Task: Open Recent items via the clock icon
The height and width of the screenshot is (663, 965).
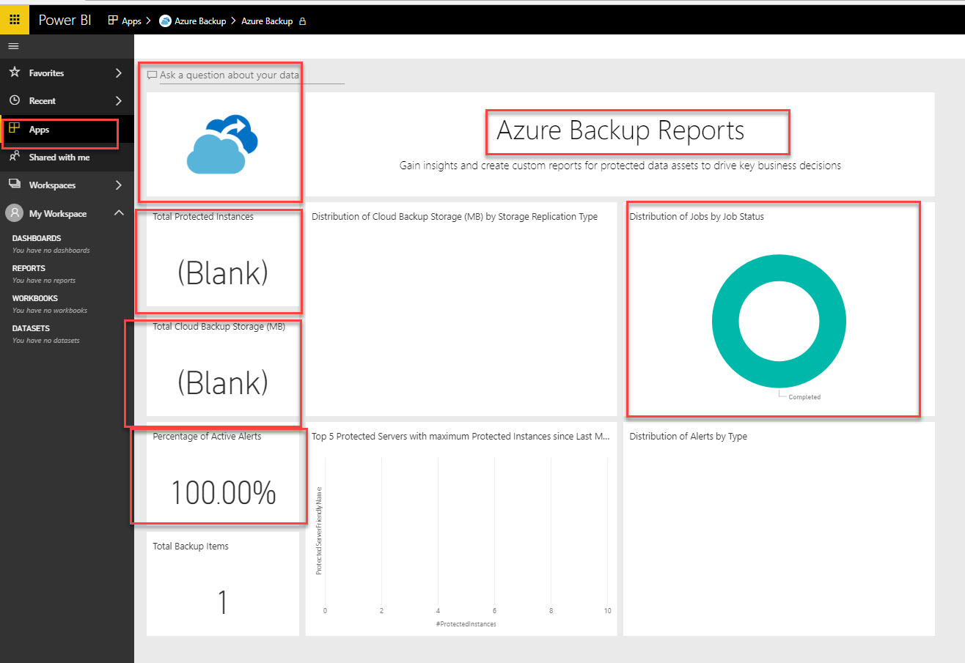Action: (x=15, y=100)
